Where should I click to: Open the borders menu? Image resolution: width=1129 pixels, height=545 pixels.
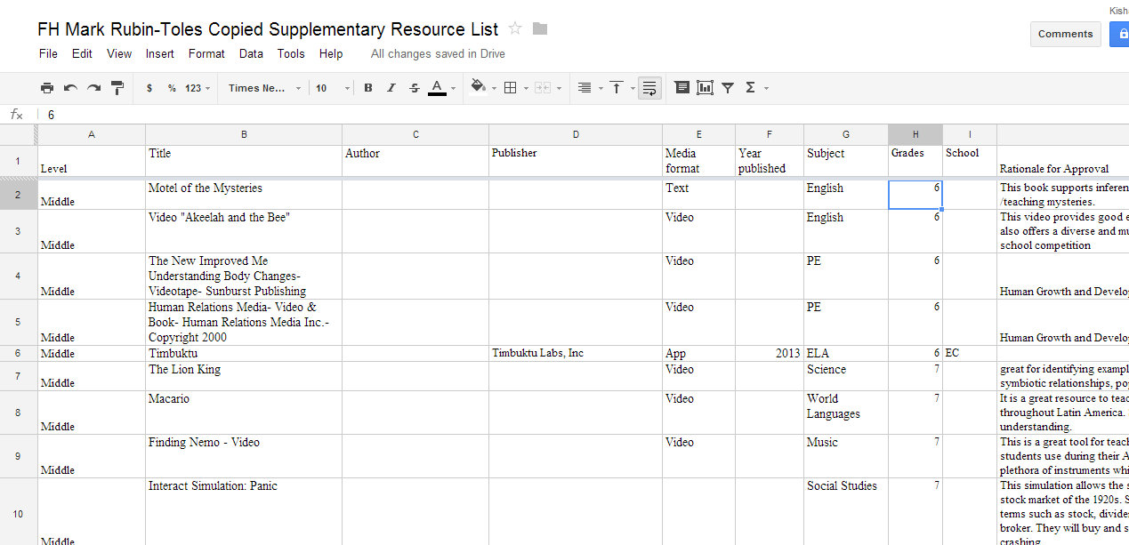coord(510,88)
